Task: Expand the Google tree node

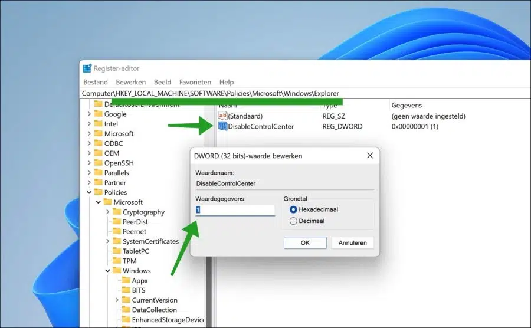Action: 89,114
